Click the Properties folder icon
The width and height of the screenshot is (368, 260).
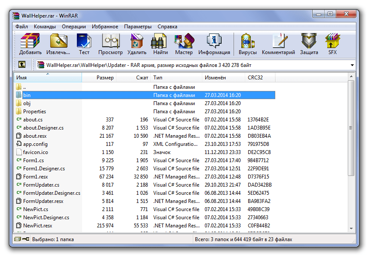[19, 112]
